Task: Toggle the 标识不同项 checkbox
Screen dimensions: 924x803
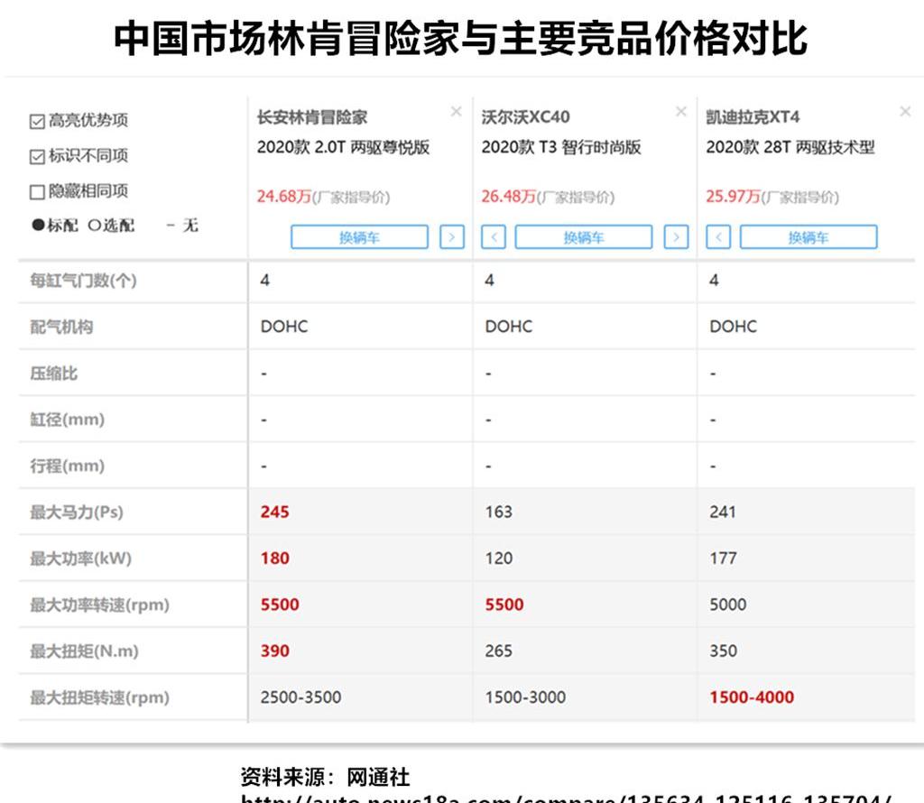Action: [37, 157]
